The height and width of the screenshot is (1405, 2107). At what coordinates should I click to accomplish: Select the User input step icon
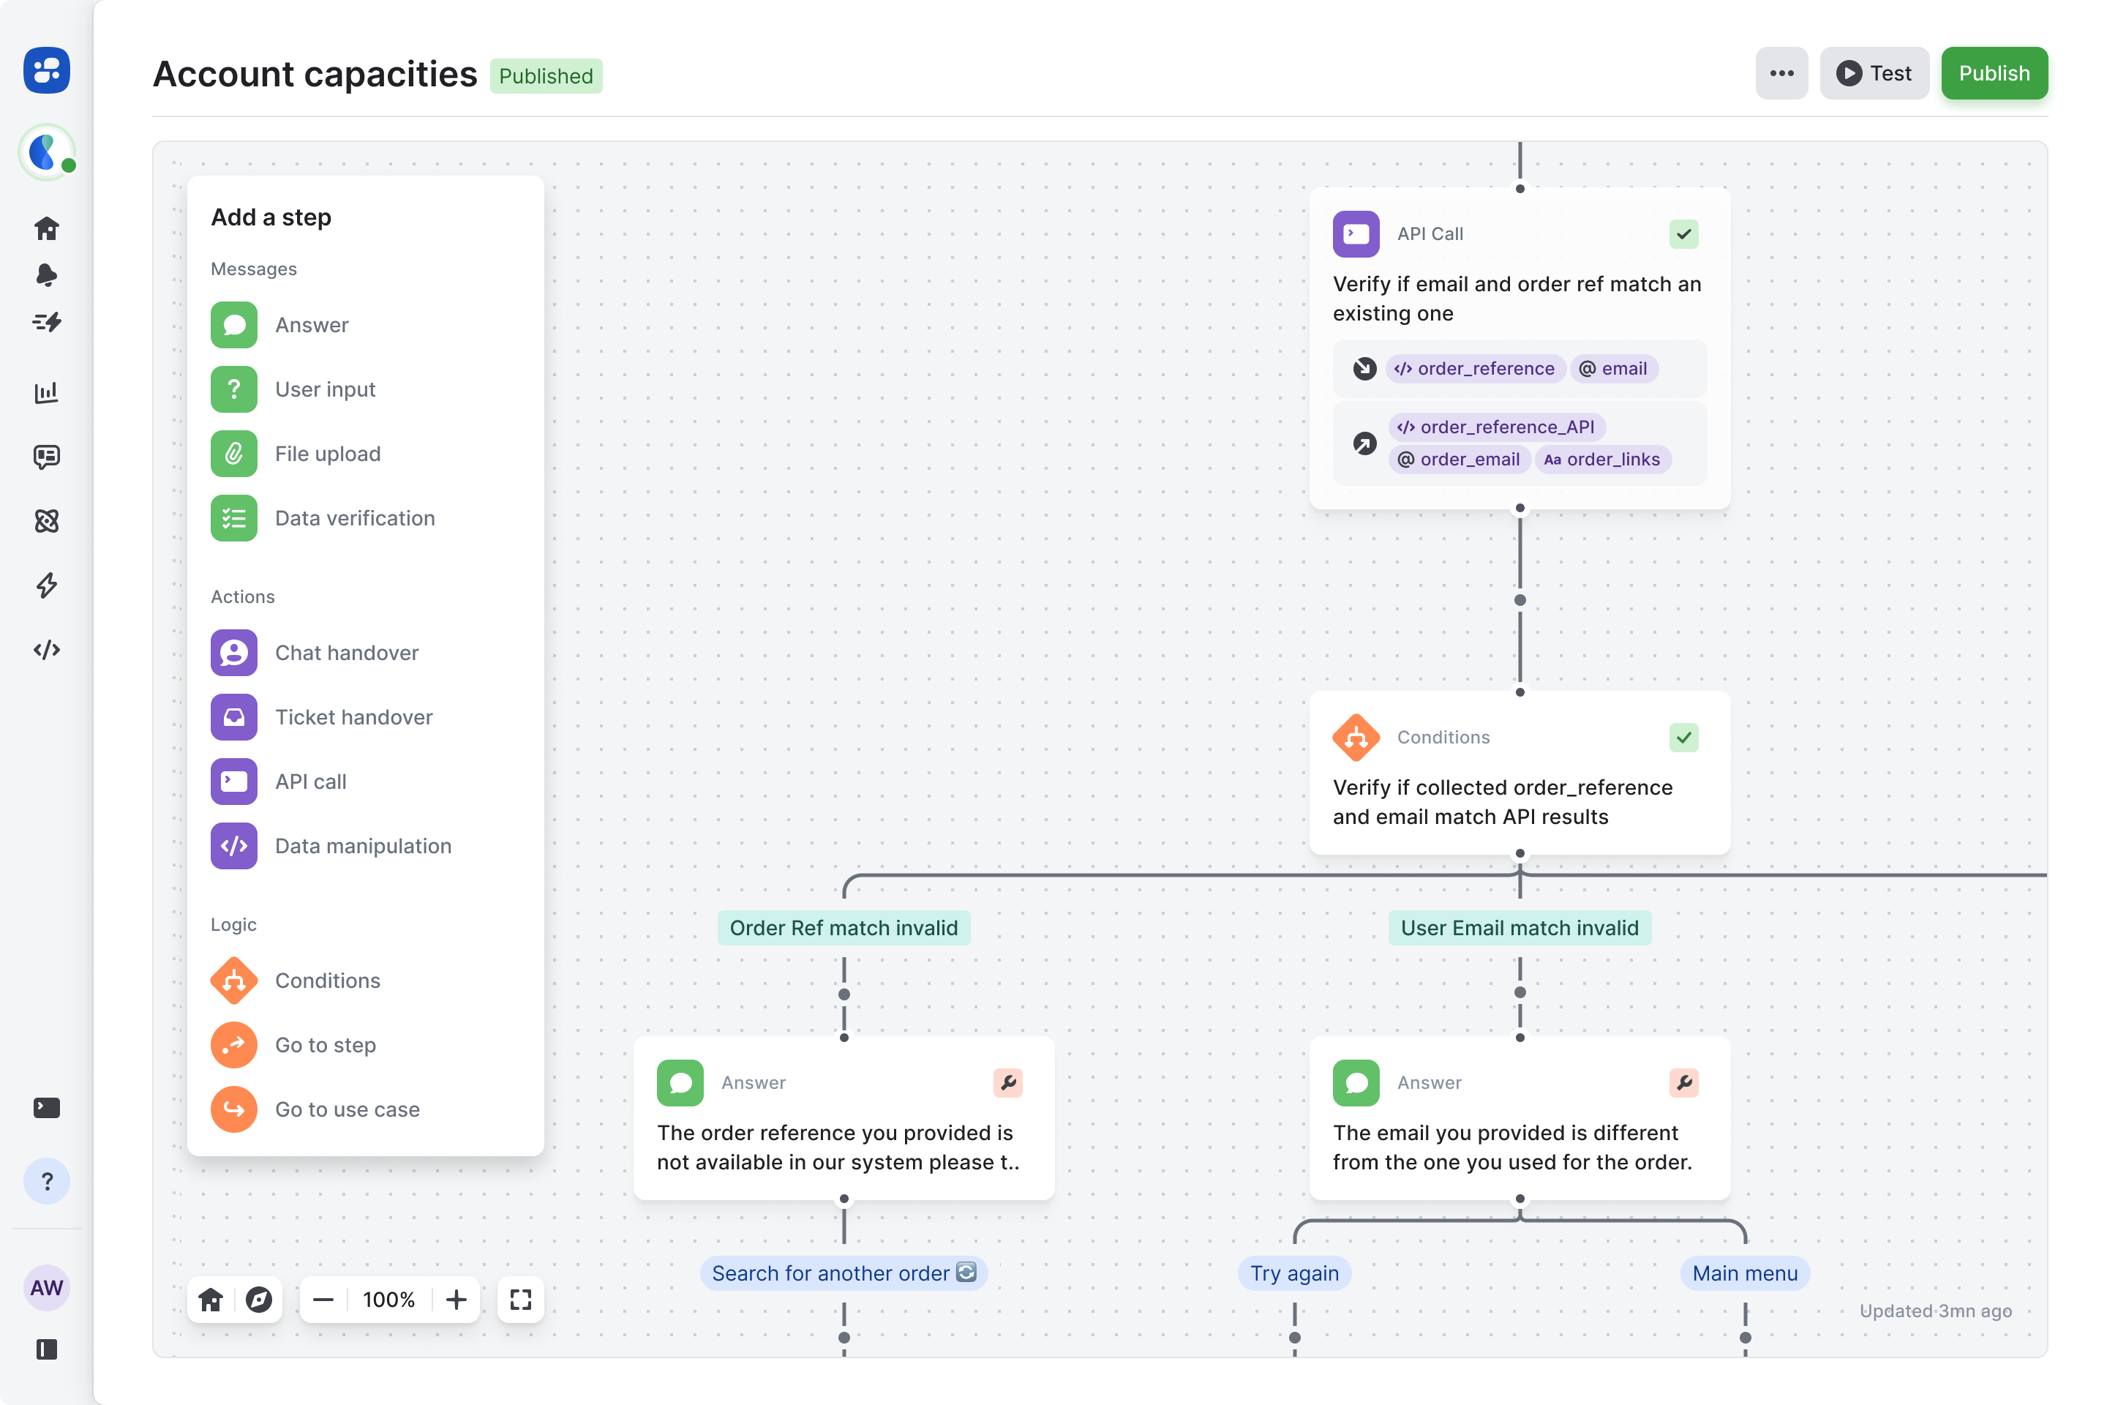point(233,387)
